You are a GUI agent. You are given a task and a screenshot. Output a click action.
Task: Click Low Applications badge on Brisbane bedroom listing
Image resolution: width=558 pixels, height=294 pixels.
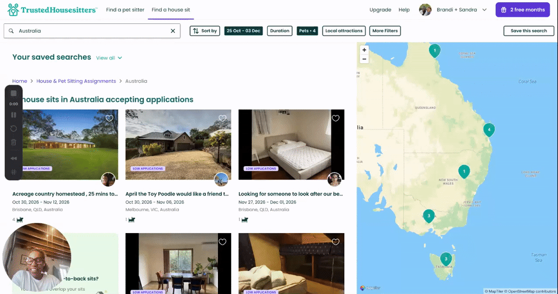[260, 169]
